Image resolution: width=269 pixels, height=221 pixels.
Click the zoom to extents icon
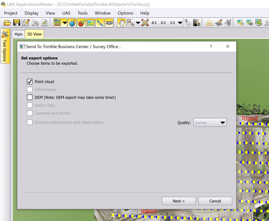coord(145,23)
